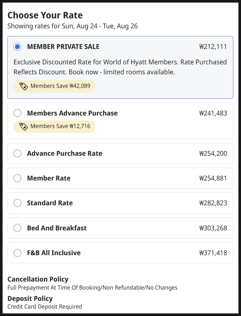Click the Bed And Breakfast label
The width and height of the screenshot is (241, 316).
(57, 228)
